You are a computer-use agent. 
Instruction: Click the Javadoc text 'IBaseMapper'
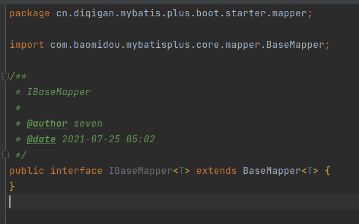[59, 92]
